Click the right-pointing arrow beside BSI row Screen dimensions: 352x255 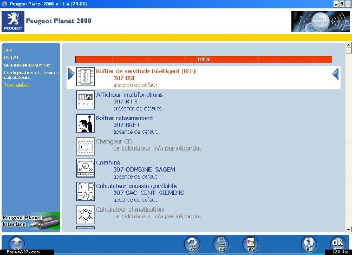click(71, 74)
